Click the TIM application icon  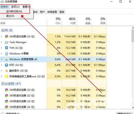[7, 48]
